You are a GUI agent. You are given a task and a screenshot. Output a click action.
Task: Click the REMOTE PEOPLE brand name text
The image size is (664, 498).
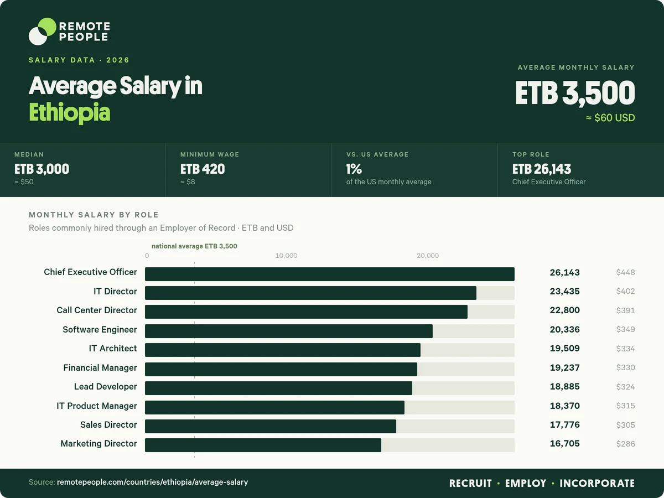pyautogui.click(x=84, y=32)
